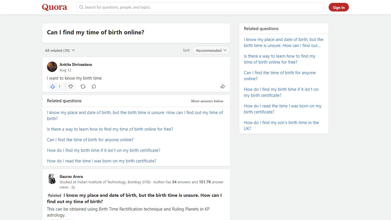Share Ankita's answer via arrow icon
This screenshot has height=220, width=391.
tap(223, 87)
